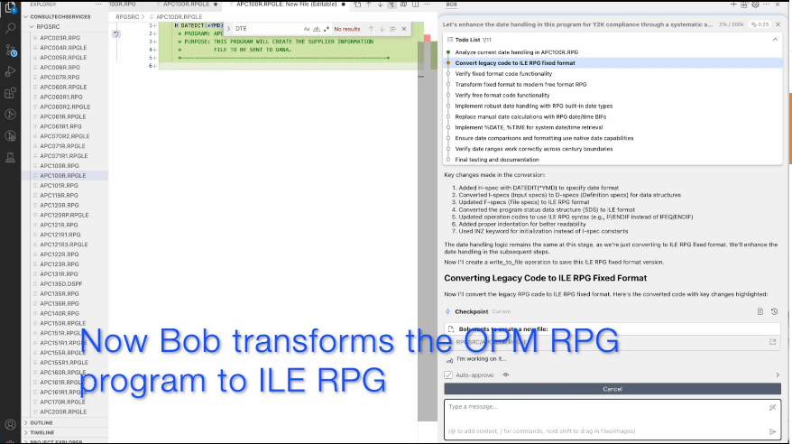
Task: Click APC100R.RPGLE in the breadcrumb
Action: click(179, 16)
